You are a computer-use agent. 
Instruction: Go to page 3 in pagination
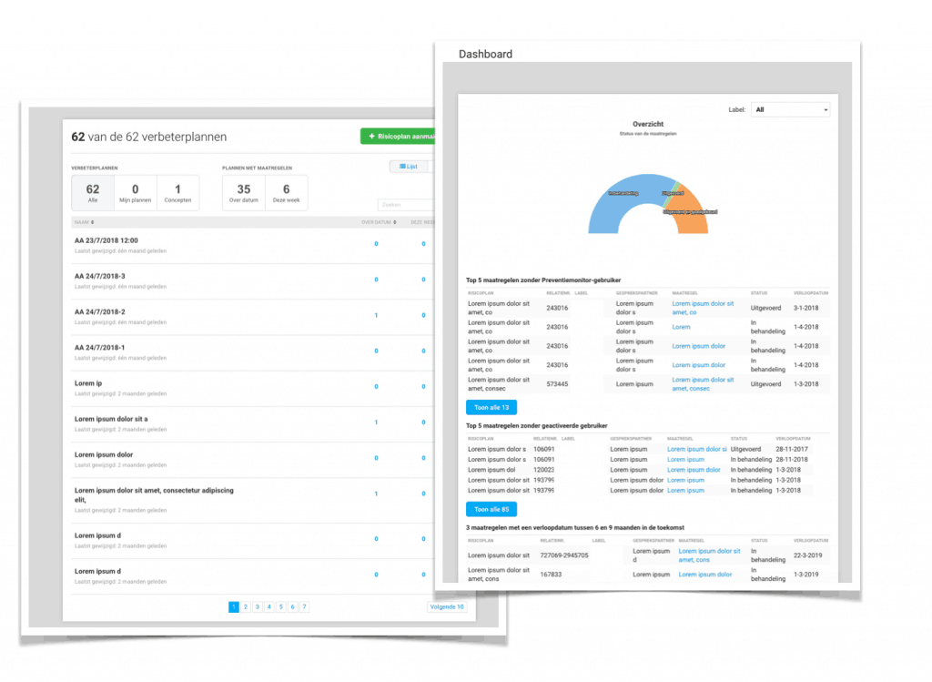pos(258,606)
